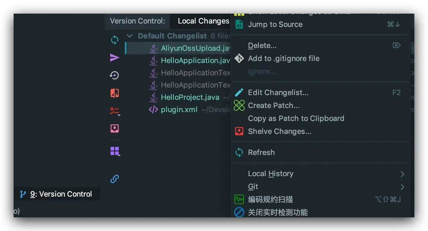Screen dimensions: 428x231
Task: Click the purple Commit arrow icon
Action: (x=115, y=58)
